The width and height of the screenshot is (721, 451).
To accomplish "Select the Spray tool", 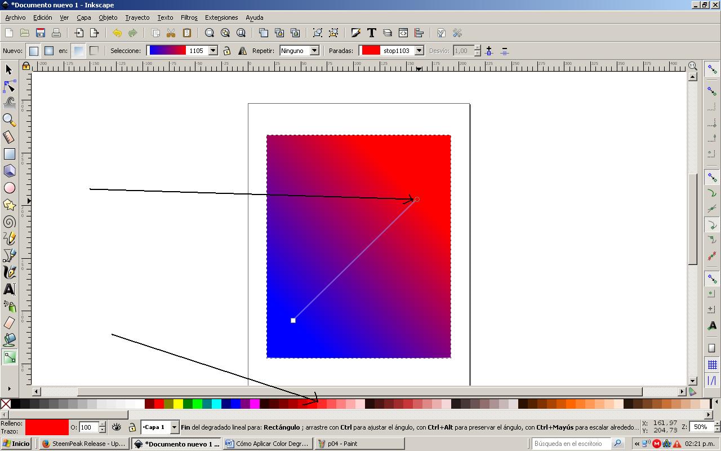I will point(9,306).
